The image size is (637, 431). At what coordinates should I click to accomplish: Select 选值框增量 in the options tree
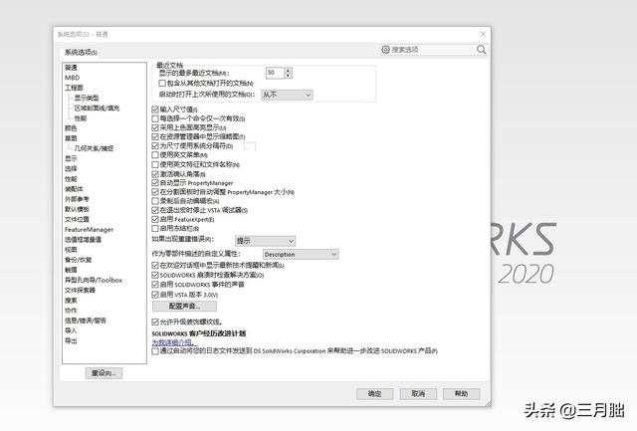pos(83,240)
